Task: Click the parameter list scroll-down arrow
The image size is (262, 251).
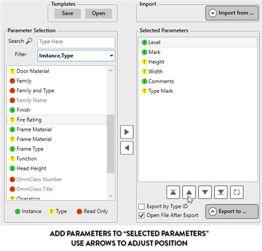Action: (111, 196)
